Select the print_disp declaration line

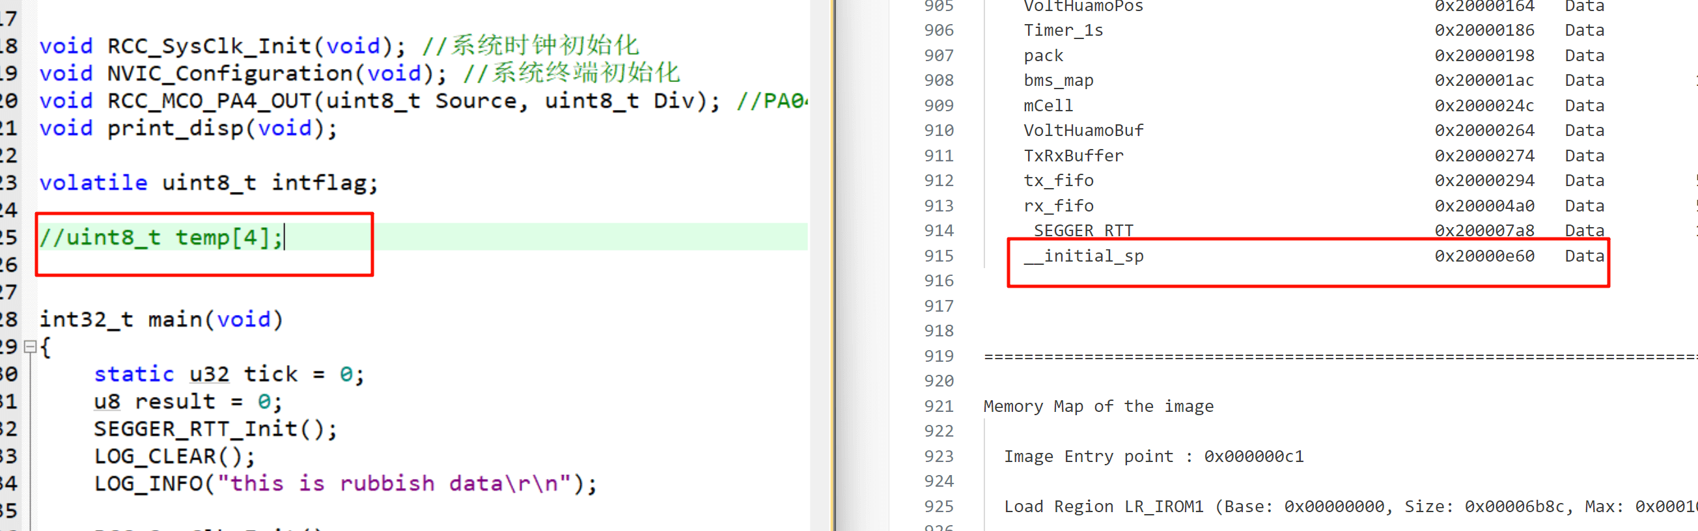click(188, 128)
